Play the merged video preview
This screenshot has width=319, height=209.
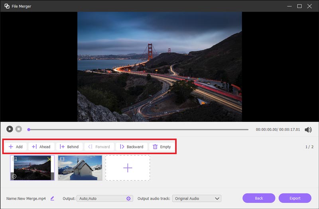(x=10, y=129)
